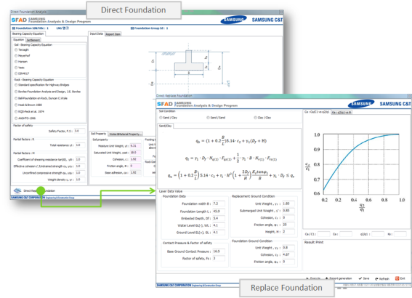Click the Save checkmark icon
The width and height of the screenshot is (412, 298).
coord(360,278)
